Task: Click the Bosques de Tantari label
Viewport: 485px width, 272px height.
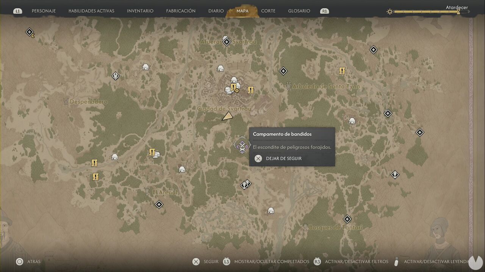Action: pos(336,227)
